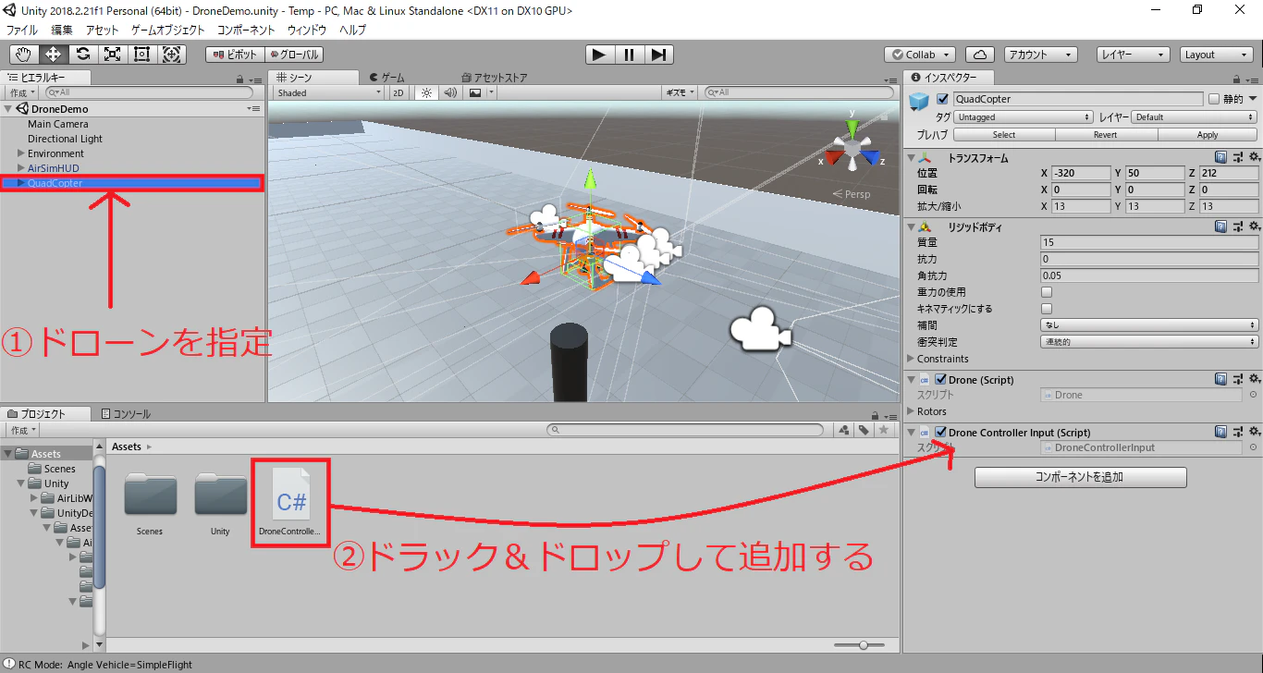The width and height of the screenshot is (1263, 673).
Task: Select the Rect transform tool
Action: tap(142, 55)
